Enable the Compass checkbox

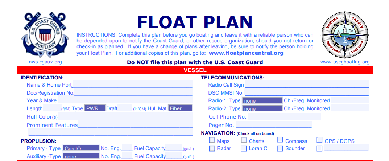(280, 140)
